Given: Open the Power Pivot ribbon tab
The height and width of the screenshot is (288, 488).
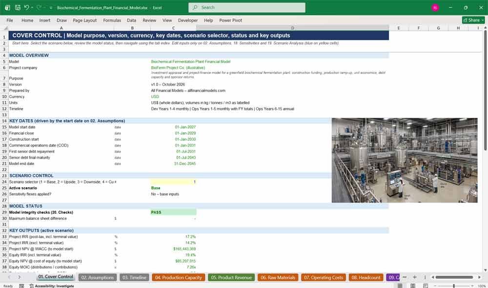Looking at the screenshot, I should 231,20.
